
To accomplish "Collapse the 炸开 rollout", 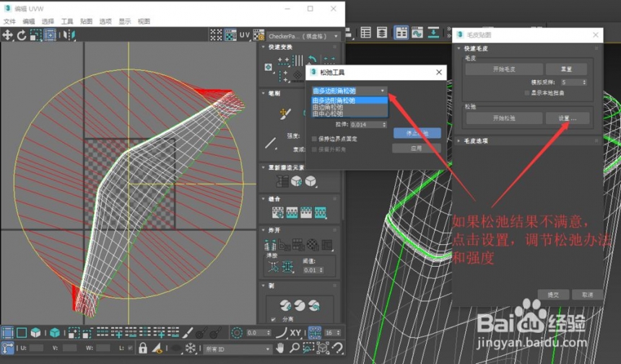I will coord(264,230).
